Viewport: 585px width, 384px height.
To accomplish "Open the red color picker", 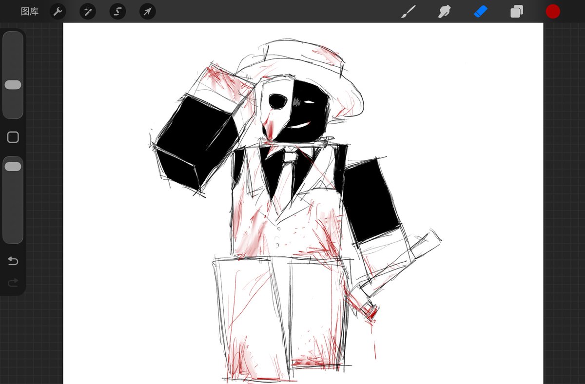I will click(553, 12).
